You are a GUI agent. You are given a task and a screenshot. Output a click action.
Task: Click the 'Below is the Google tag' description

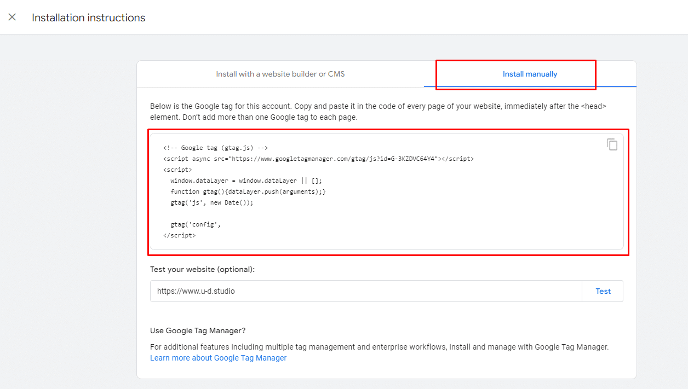click(379, 112)
